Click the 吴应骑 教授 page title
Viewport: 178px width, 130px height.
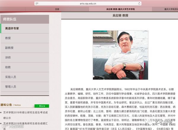[x=120, y=15]
